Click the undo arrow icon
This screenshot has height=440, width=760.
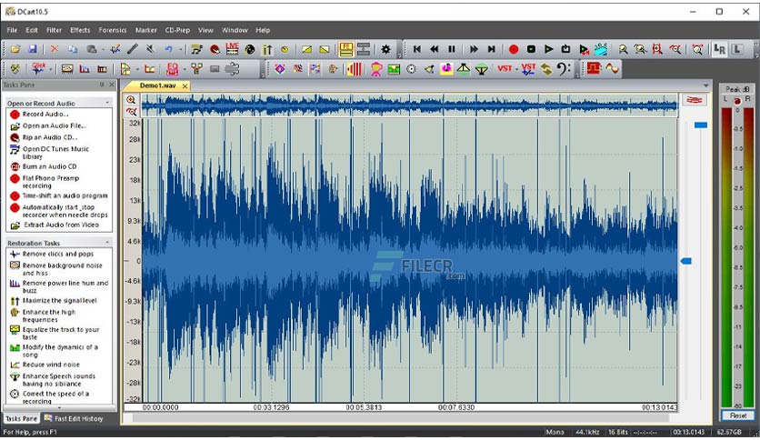click(x=169, y=49)
